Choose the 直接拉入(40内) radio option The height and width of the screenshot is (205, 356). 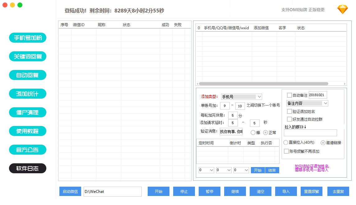coord(286,142)
